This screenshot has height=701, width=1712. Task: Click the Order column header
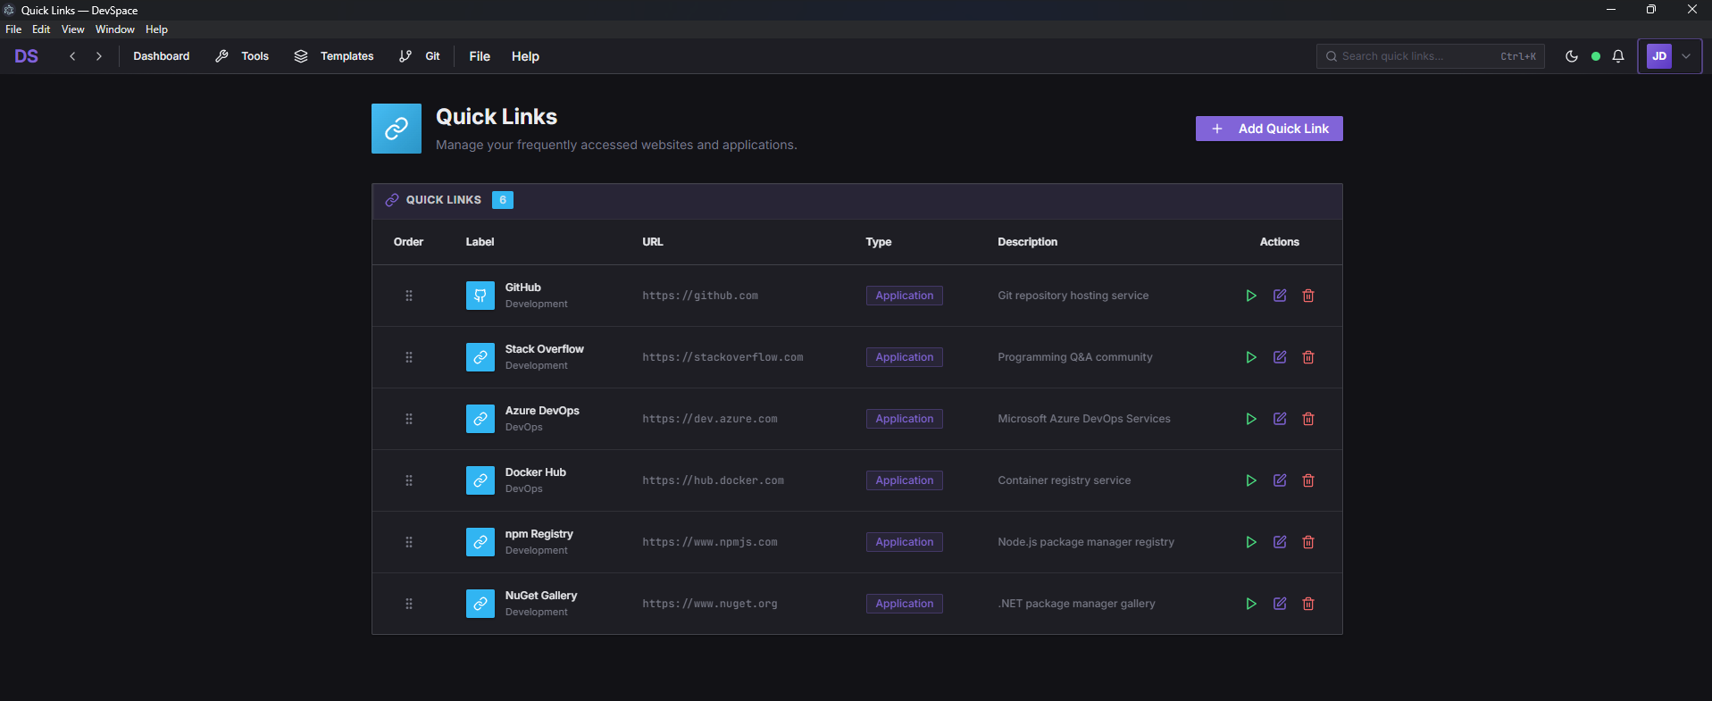coord(408,242)
